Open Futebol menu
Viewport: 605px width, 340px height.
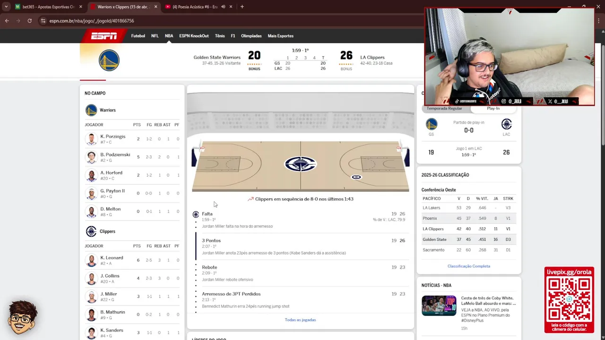pyautogui.click(x=138, y=36)
